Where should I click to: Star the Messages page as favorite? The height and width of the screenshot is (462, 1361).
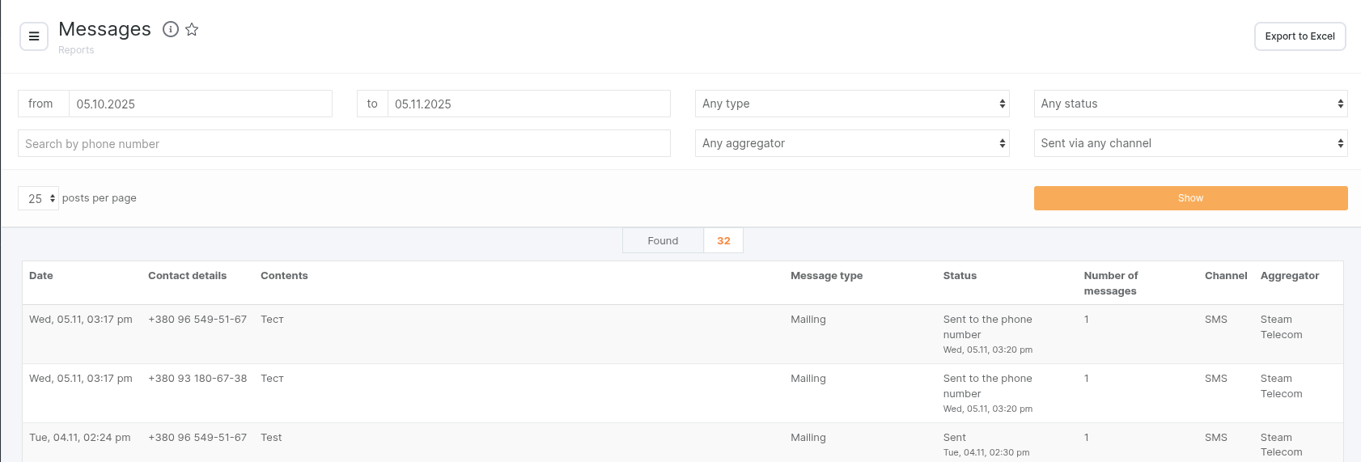click(192, 29)
